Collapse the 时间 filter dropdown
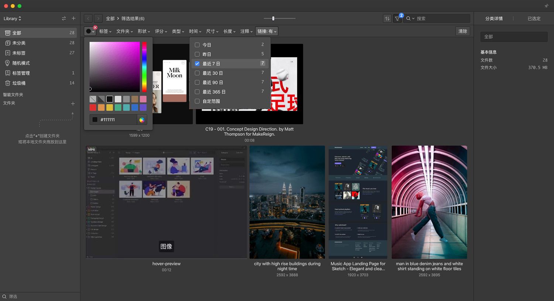Viewport: 554px width, 301px height. (195, 31)
